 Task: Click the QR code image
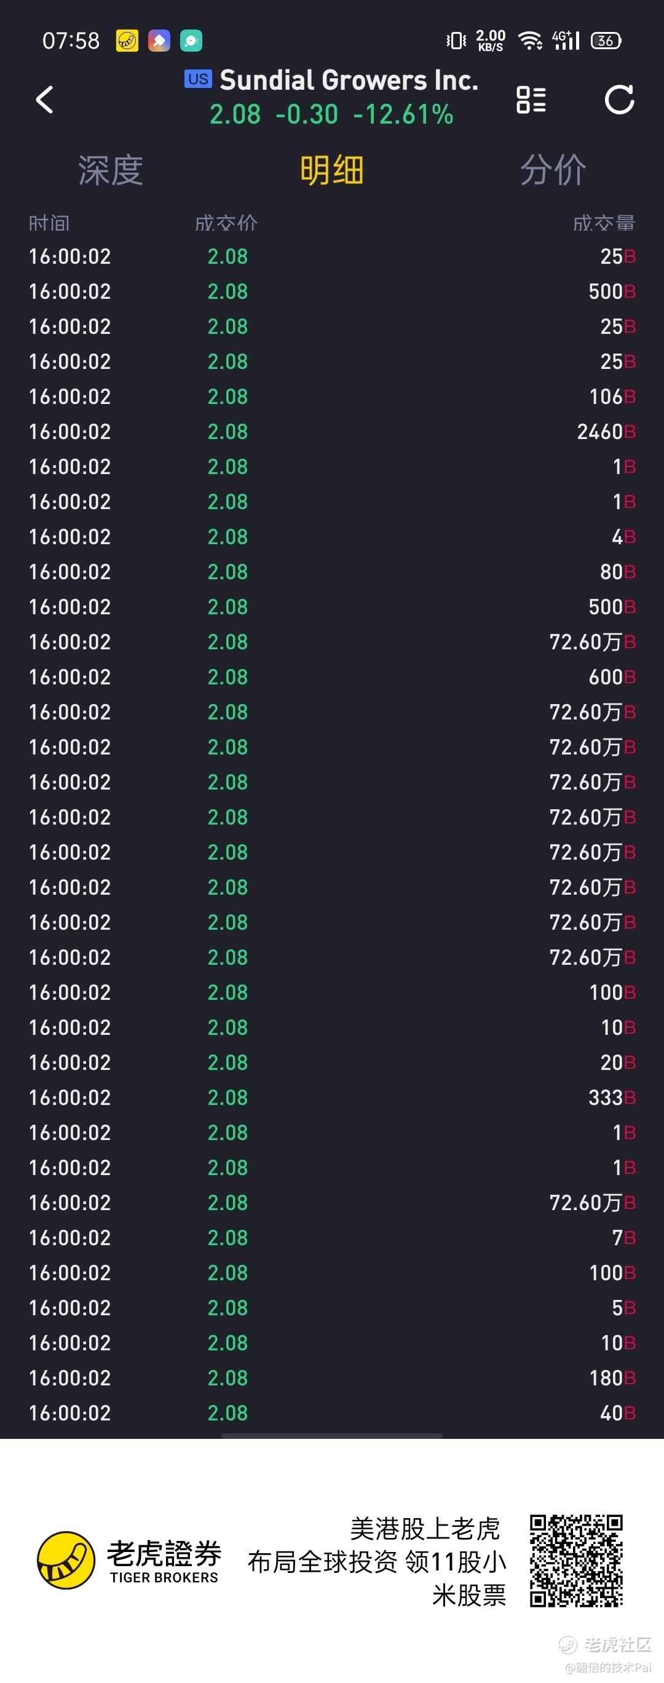[575, 1561]
